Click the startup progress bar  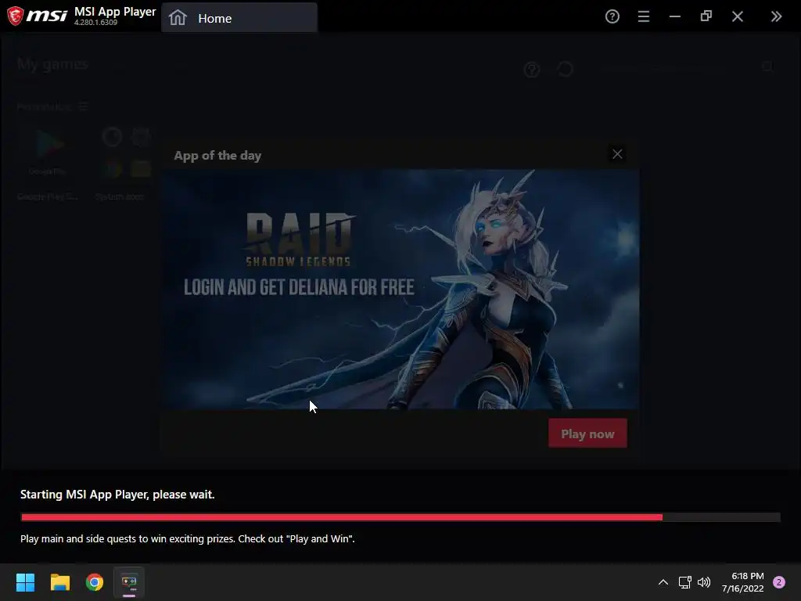(400, 517)
